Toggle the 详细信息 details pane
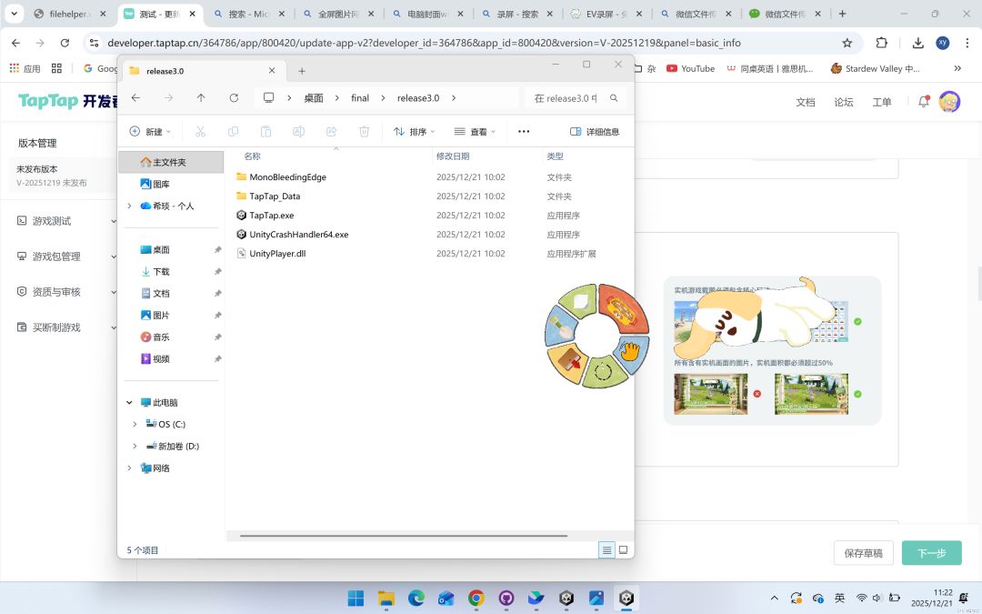 (595, 132)
